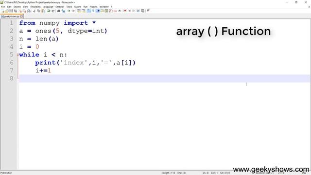Click the Zoom Out toolbar icon
Viewport: 311px width, 175px height.
(x=73, y=11)
